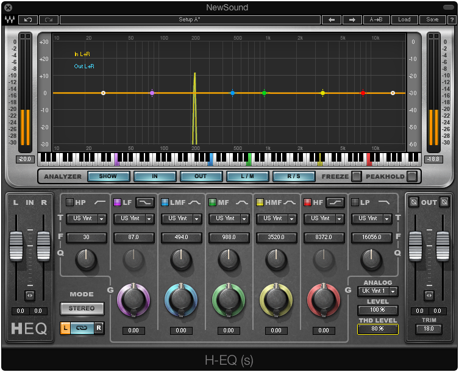
Task: Enable the HP band
Action: 69,202
